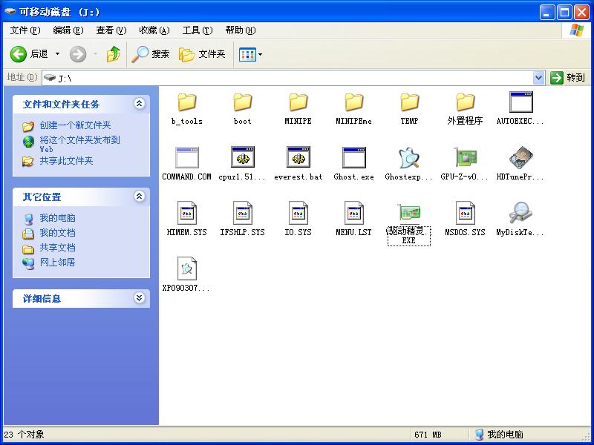Image resolution: width=594 pixels, height=445 pixels.
Task: Open the HDTunePr hard disk tool icon
Action: (520, 158)
